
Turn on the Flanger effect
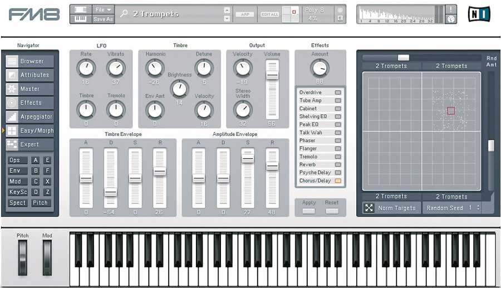pyautogui.click(x=338, y=149)
